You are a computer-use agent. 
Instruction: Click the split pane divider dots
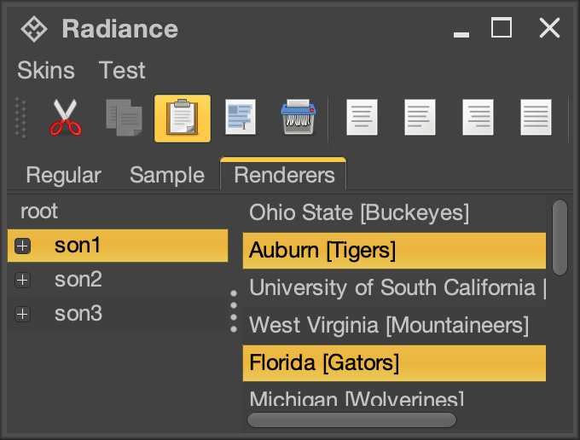click(234, 311)
